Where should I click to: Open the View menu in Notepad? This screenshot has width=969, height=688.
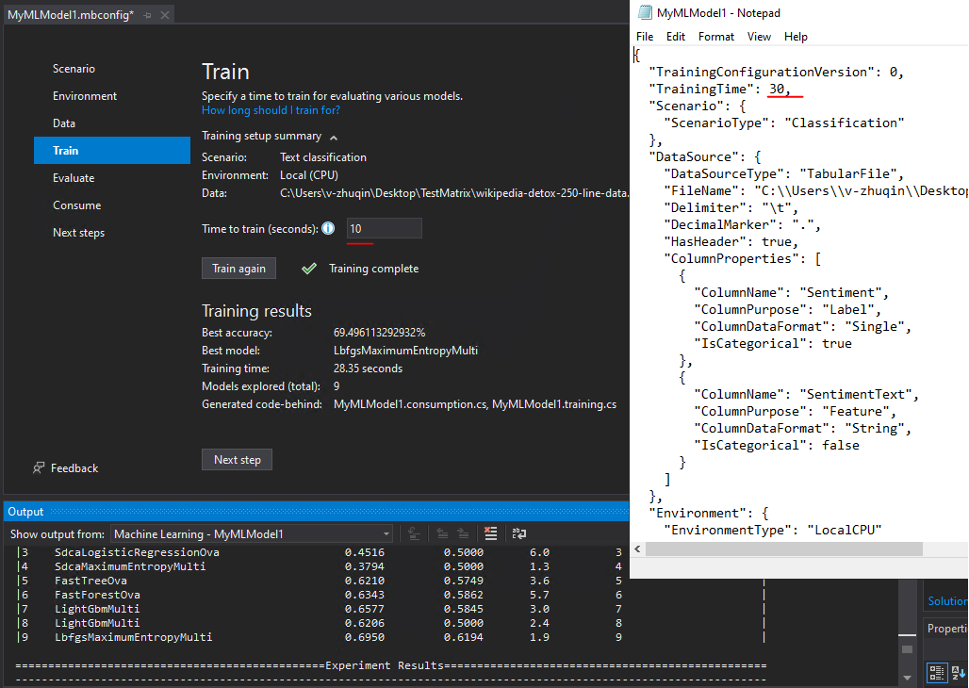759,37
